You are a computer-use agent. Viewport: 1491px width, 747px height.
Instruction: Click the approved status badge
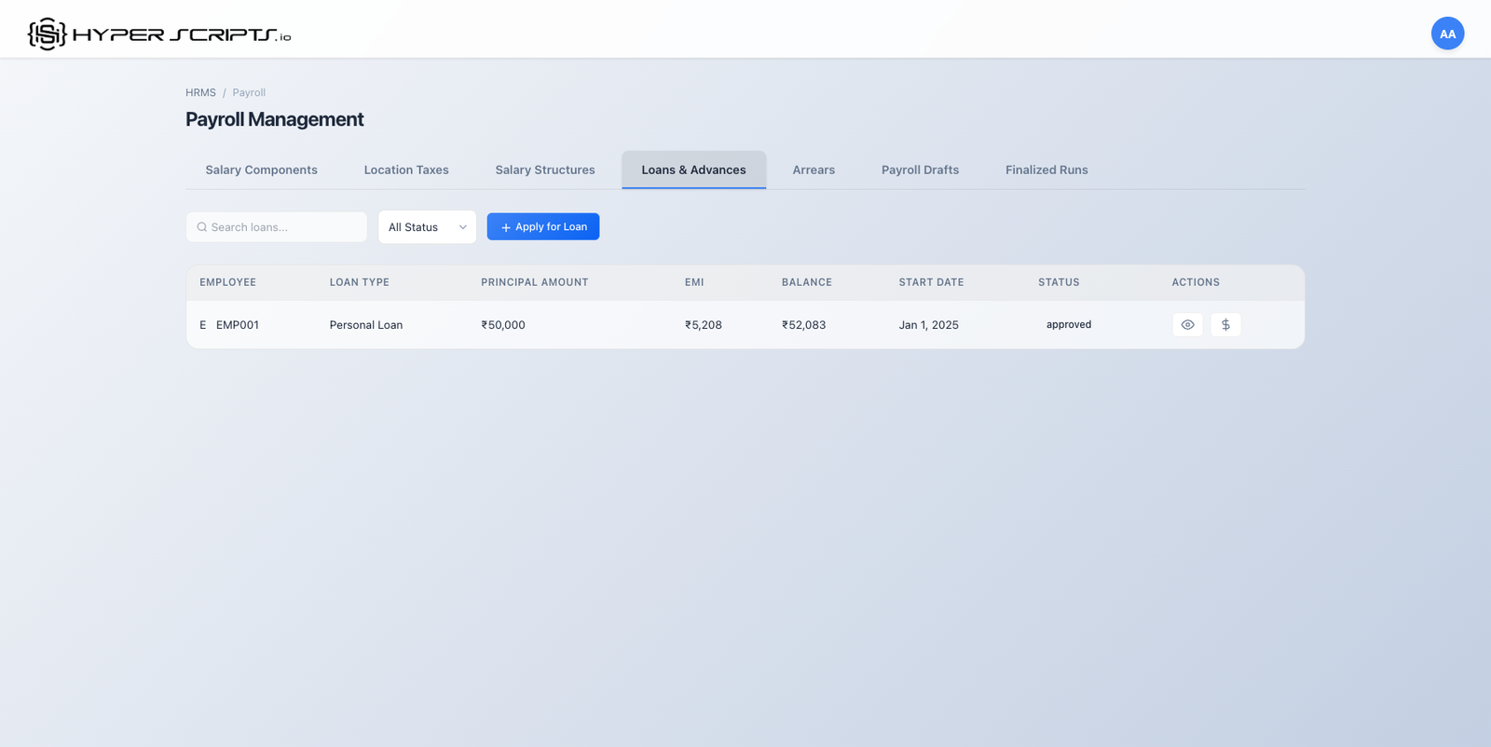[1068, 325]
